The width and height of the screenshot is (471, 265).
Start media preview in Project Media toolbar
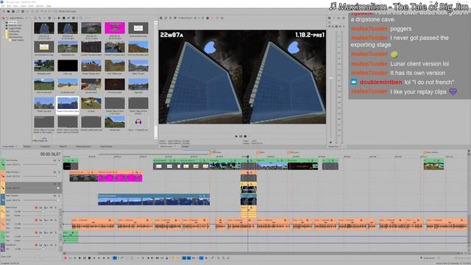coord(59,18)
